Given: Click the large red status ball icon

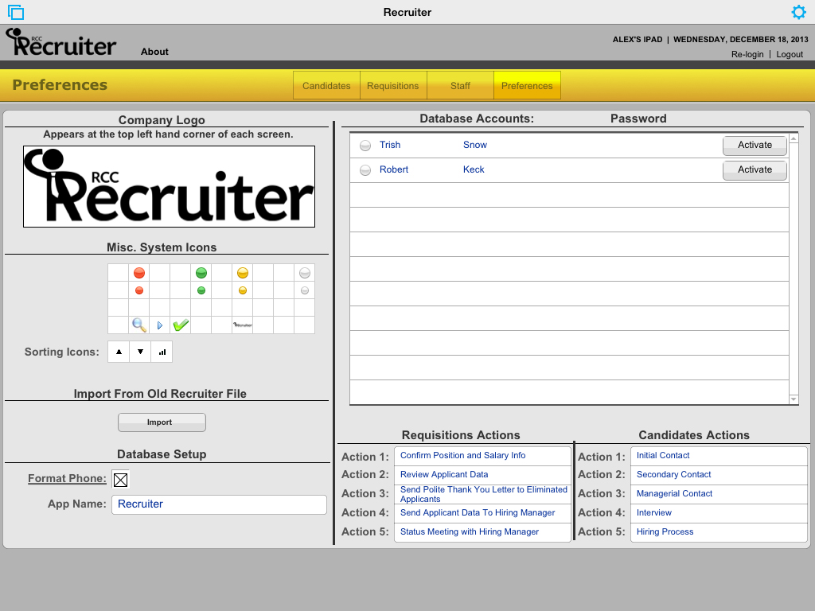Looking at the screenshot, I should click(139, 273).
